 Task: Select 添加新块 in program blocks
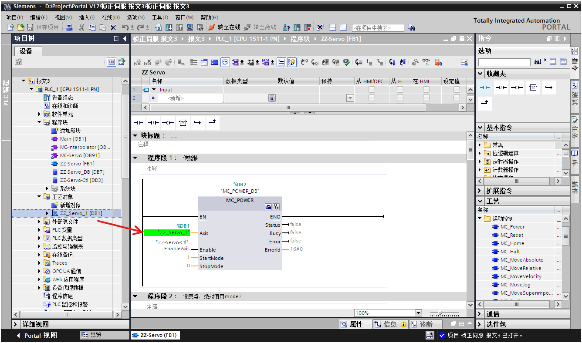tap(70, 131)
